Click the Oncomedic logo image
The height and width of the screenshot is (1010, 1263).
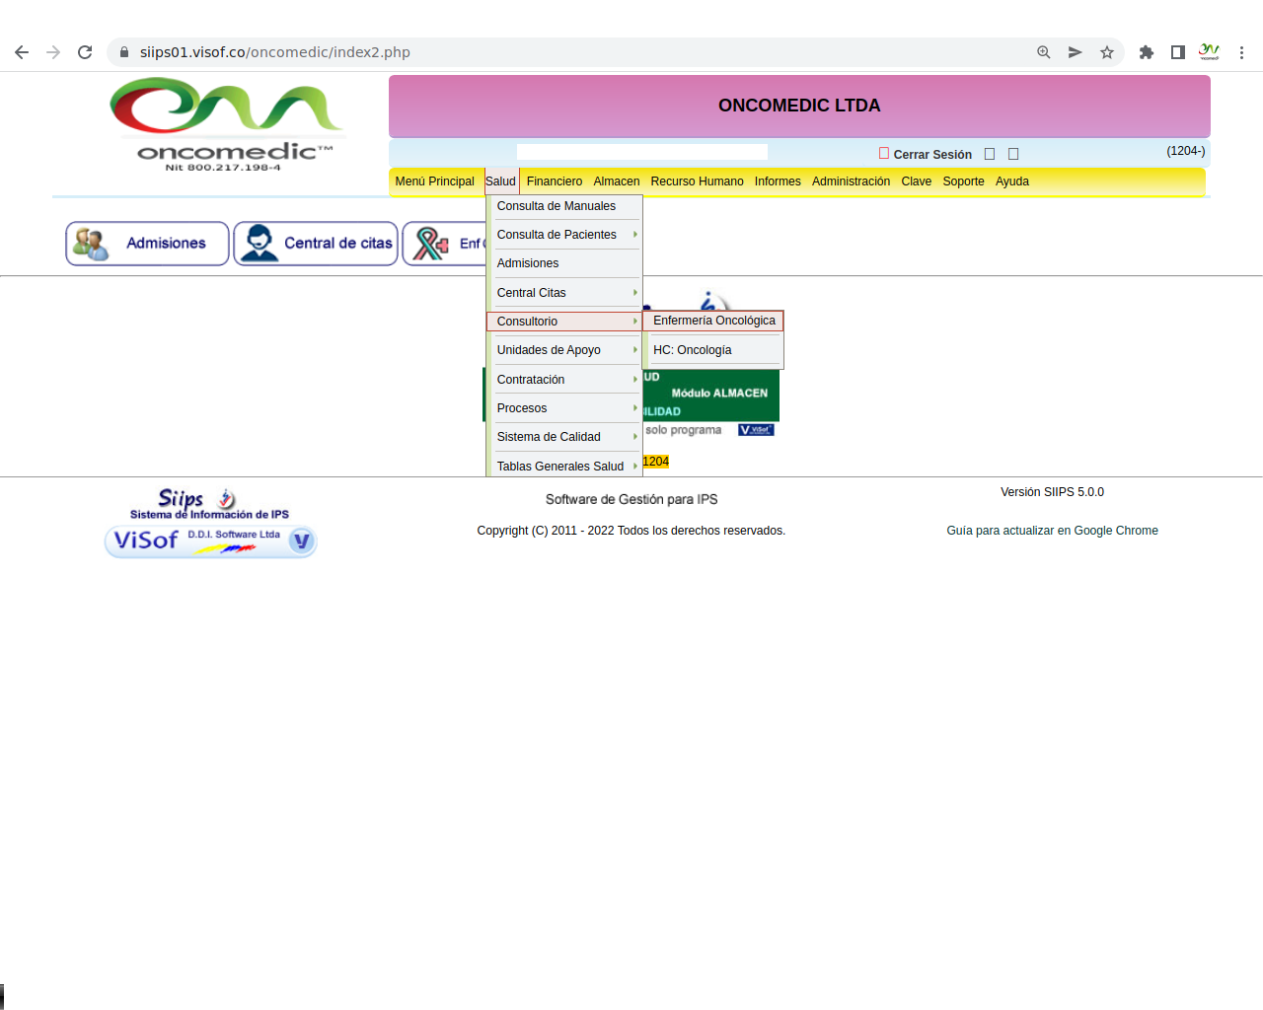[x=226, y=123]
